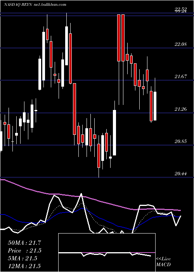This screenshot has height=272, width=194.
Task: Click the 50MA : 21.7 readout
Action: [24, 243]
